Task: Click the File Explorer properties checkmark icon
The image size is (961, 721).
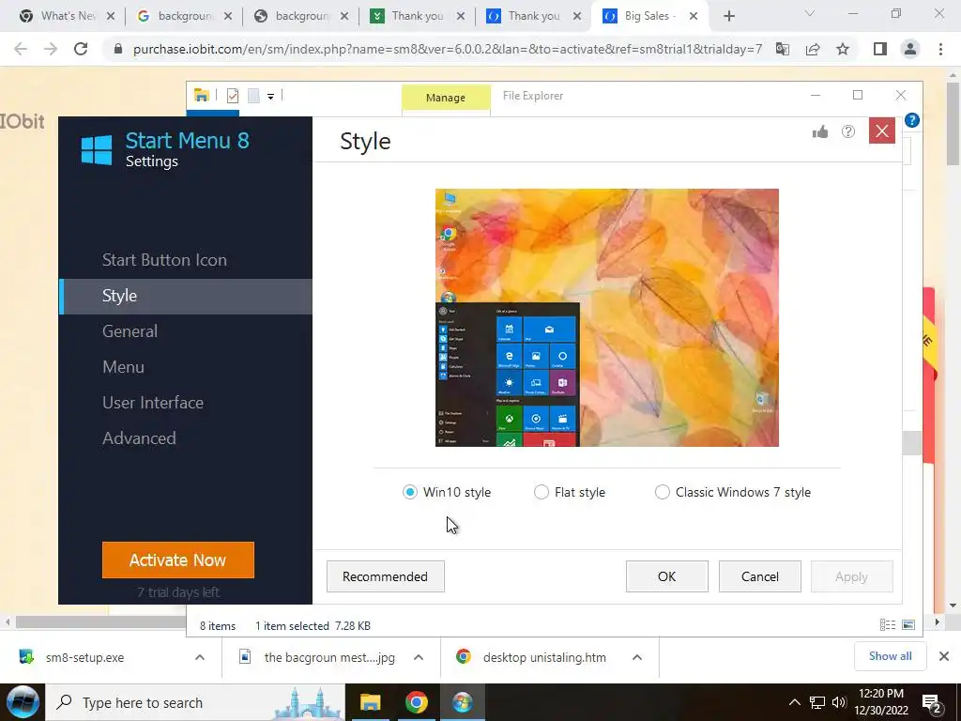Action: [233, 96]
